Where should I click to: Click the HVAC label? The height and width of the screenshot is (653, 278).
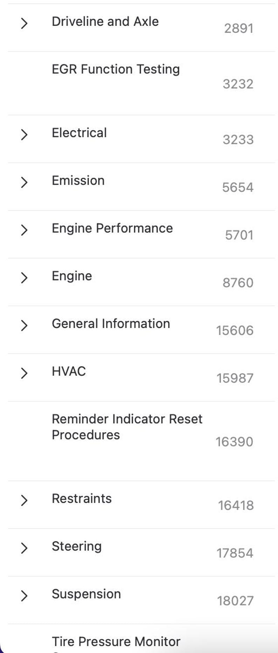69,371
